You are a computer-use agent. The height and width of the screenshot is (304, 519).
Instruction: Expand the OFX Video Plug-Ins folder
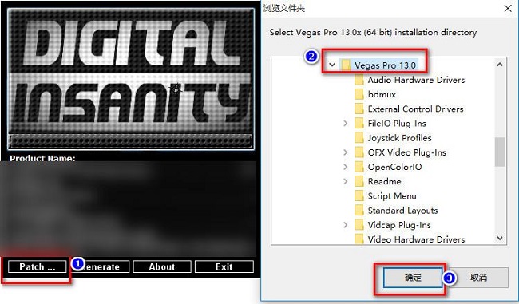coord(346,152)
